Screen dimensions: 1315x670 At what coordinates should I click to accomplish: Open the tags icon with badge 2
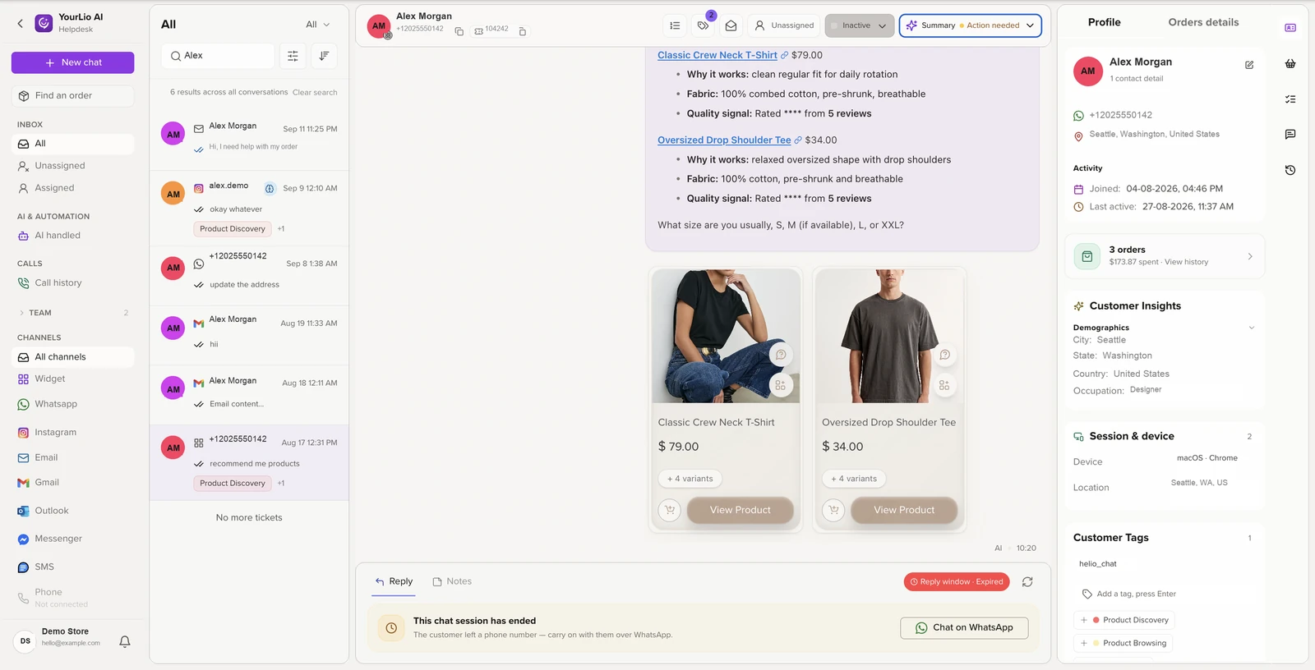[703, 25]
